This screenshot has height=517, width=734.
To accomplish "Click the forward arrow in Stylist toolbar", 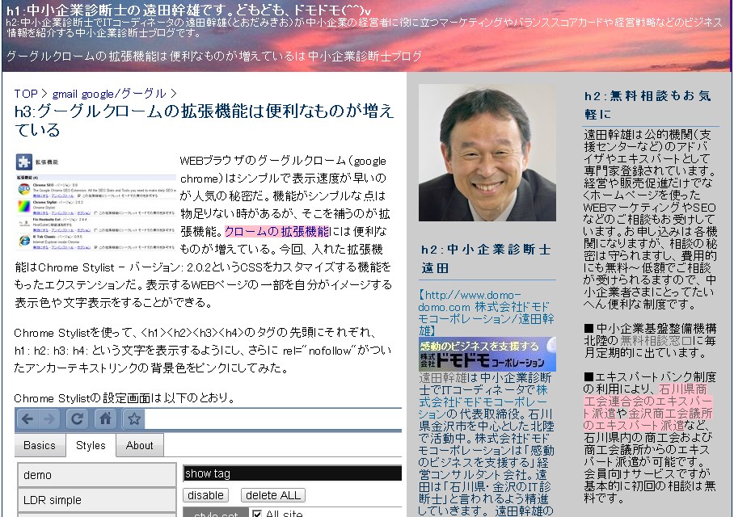I will point(49,418).
